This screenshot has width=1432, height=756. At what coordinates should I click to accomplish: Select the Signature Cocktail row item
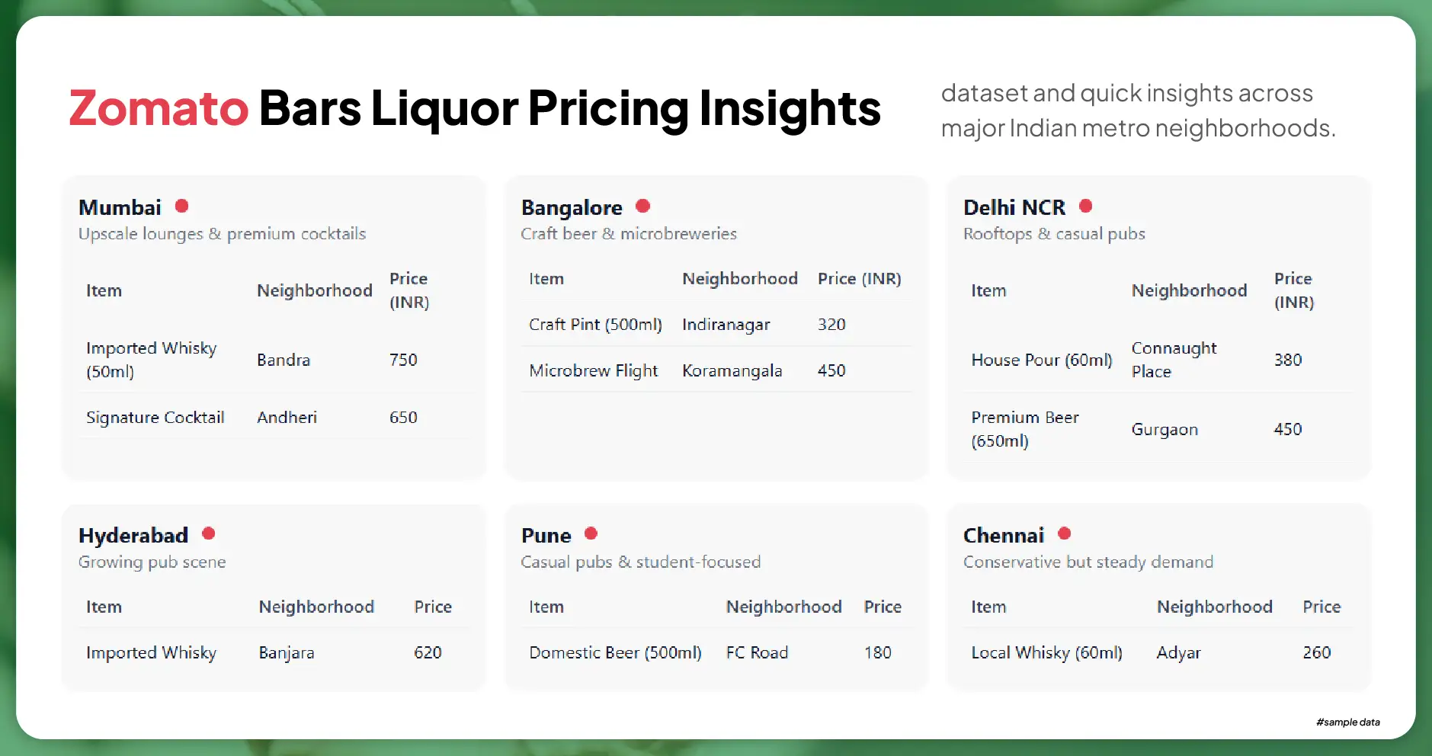[155, 418]
